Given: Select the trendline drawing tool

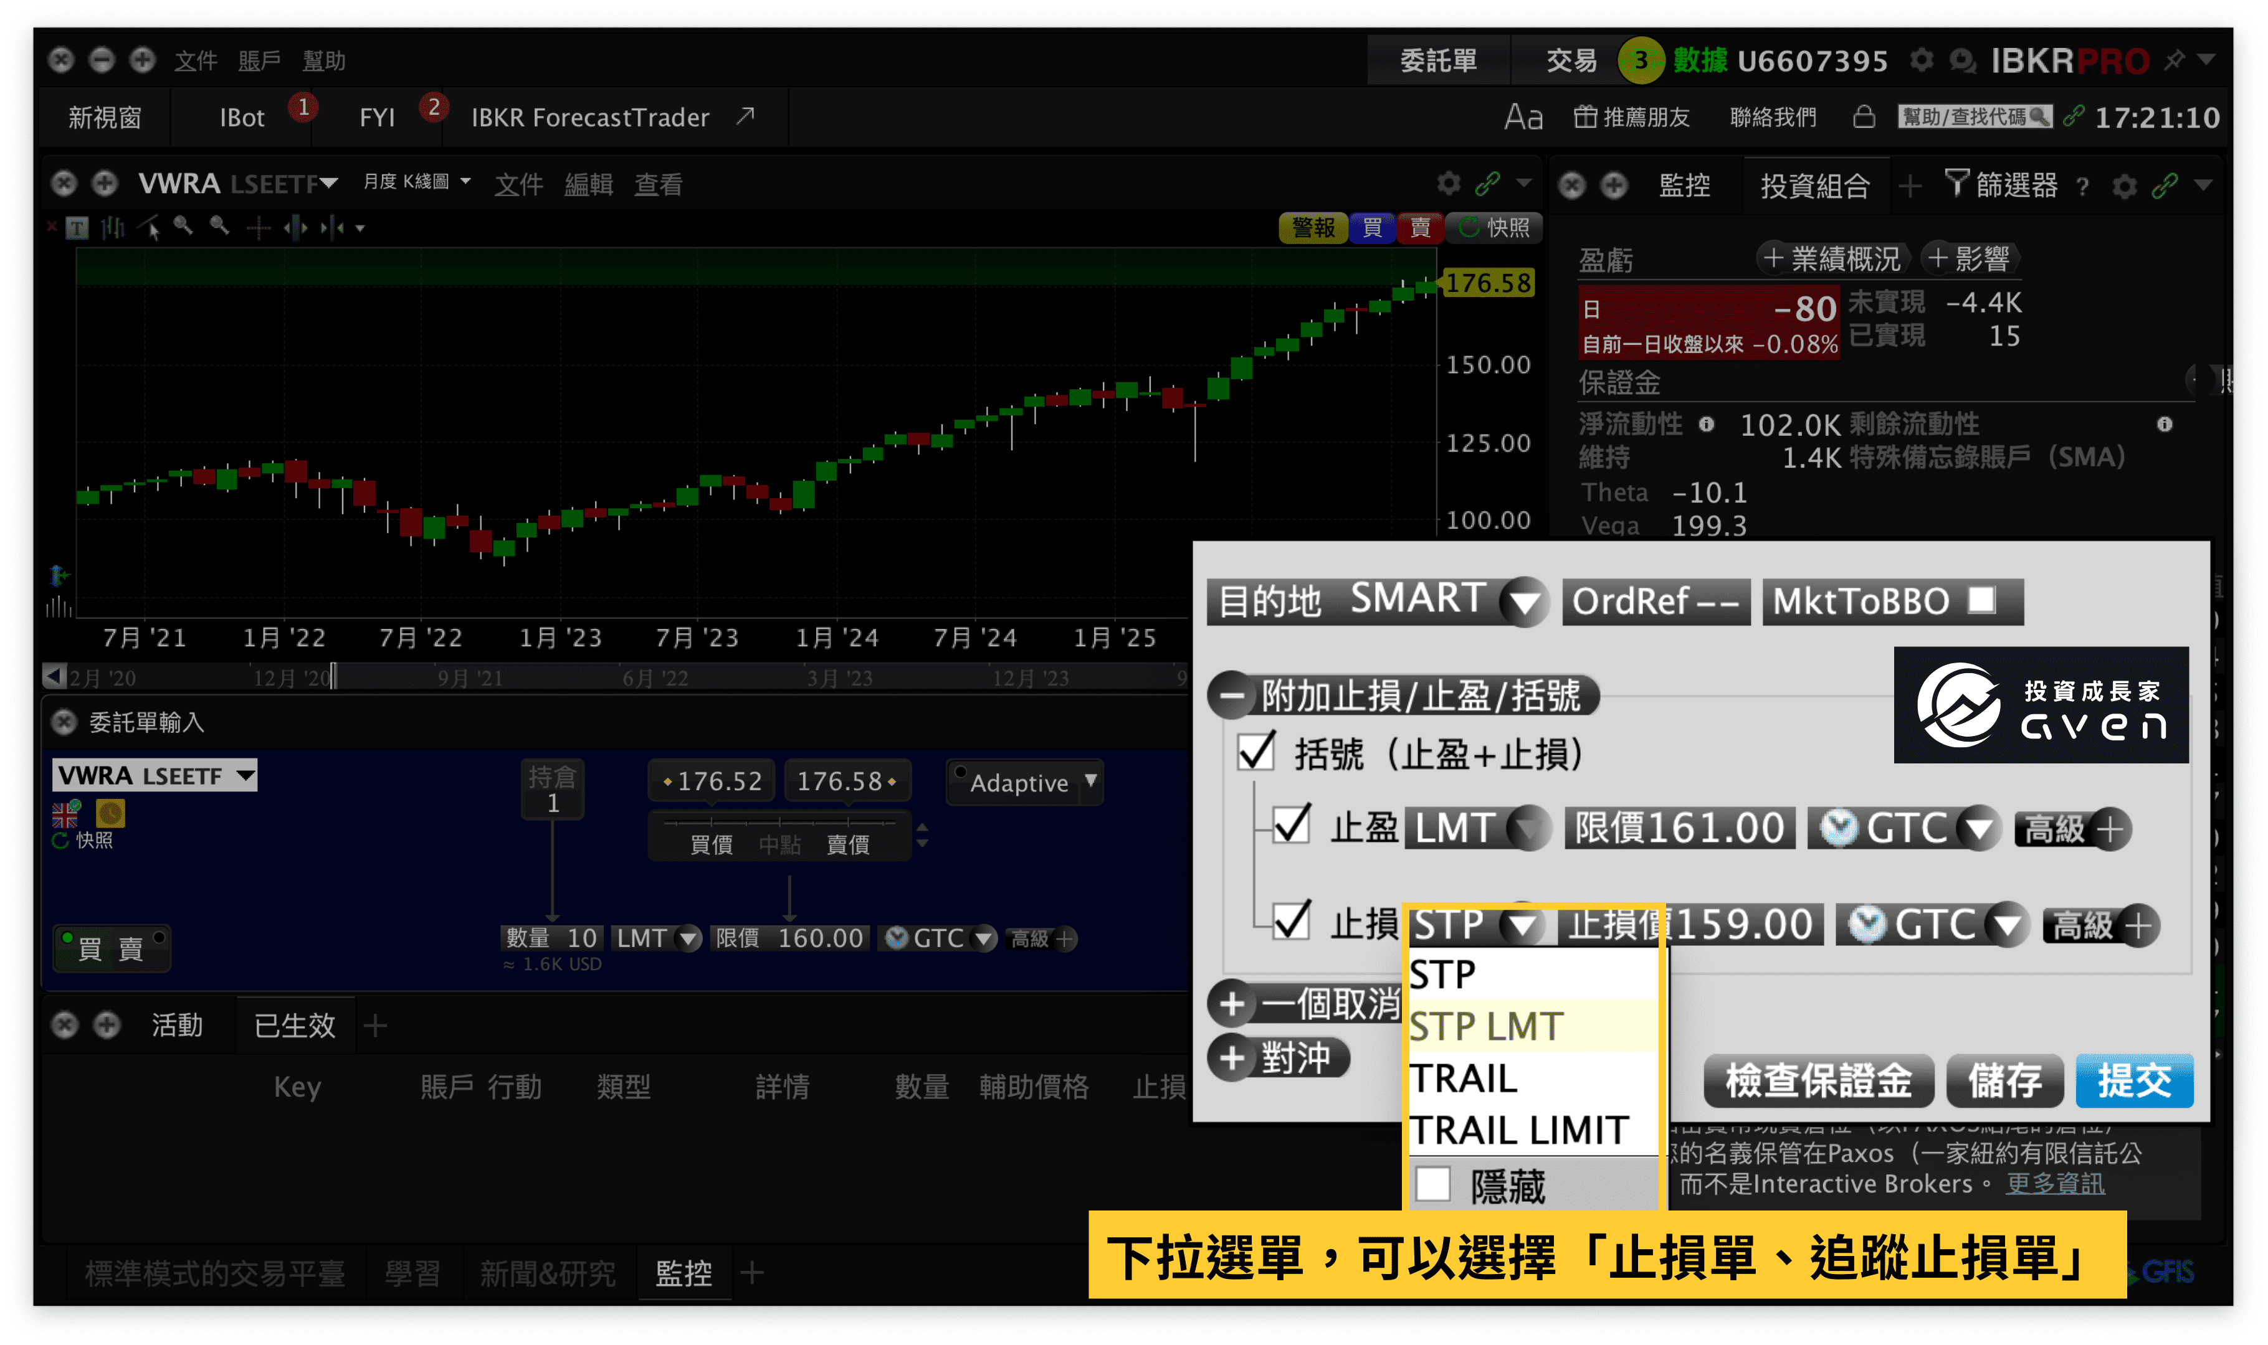Looking at the screenshot, I should (x=148, y=227).
